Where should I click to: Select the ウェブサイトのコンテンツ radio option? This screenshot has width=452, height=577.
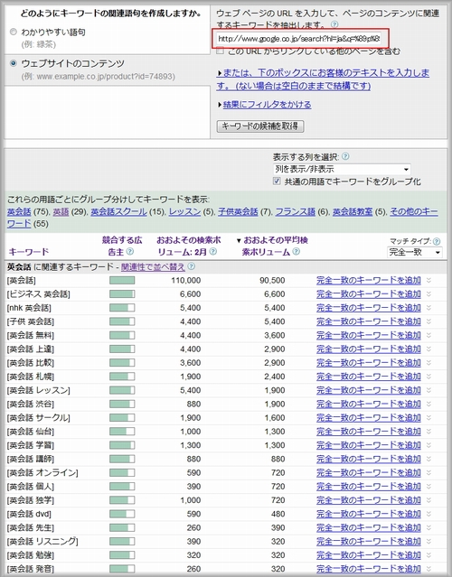[14, 63]
